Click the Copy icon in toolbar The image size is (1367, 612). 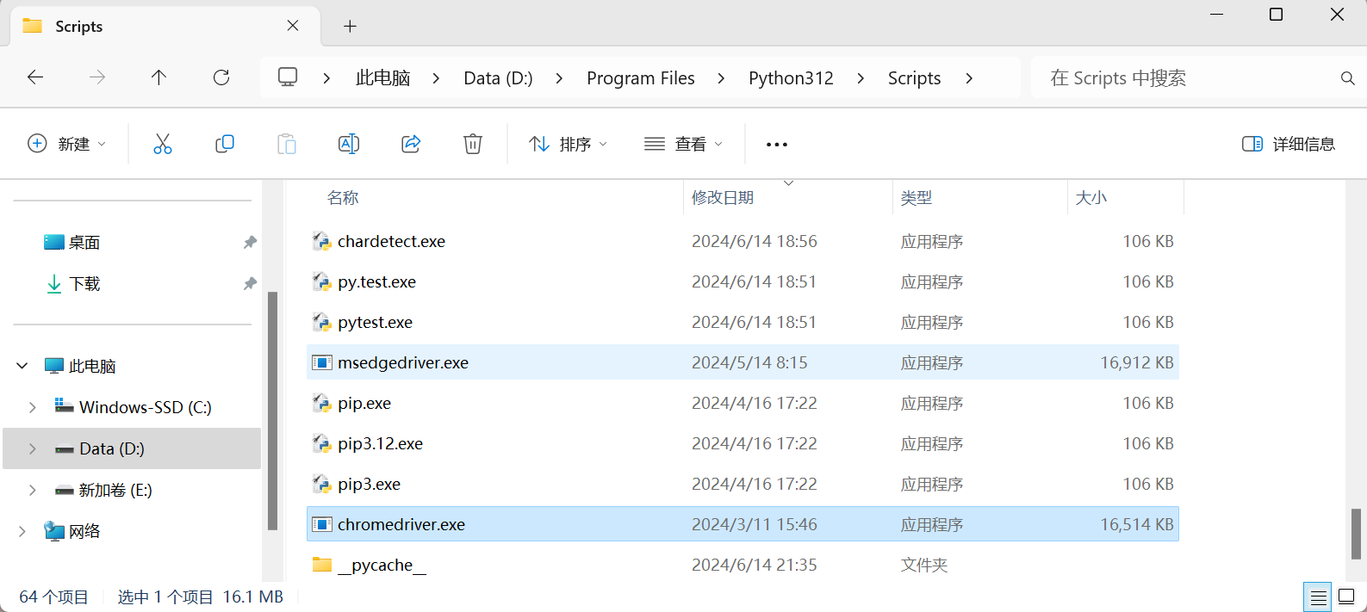point(225,144)
